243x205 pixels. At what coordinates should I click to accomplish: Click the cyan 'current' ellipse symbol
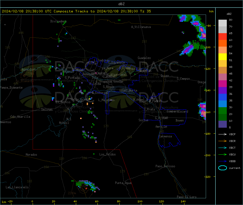(222, 168)
